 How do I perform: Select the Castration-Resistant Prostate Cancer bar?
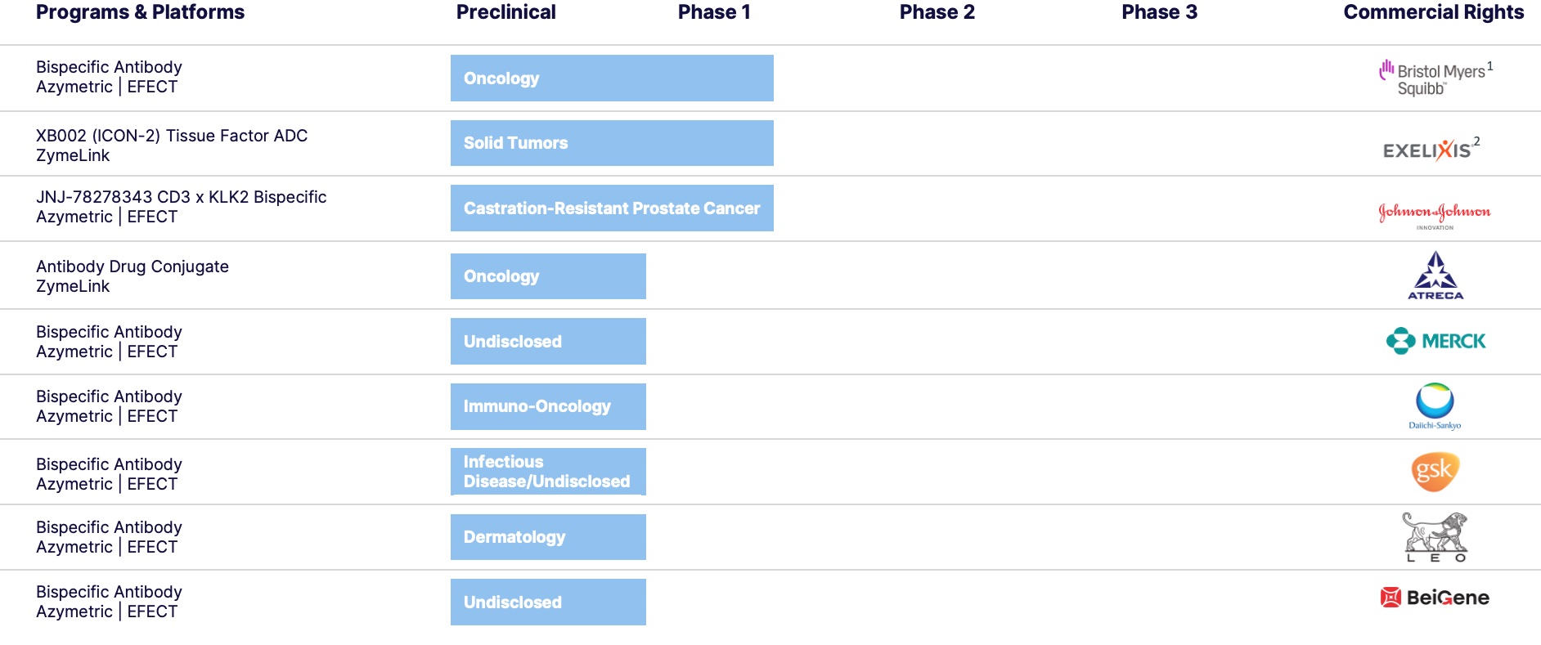612,208
